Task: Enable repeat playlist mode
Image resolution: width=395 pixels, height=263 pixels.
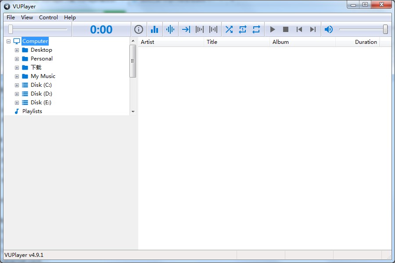Action: point(257,29)
